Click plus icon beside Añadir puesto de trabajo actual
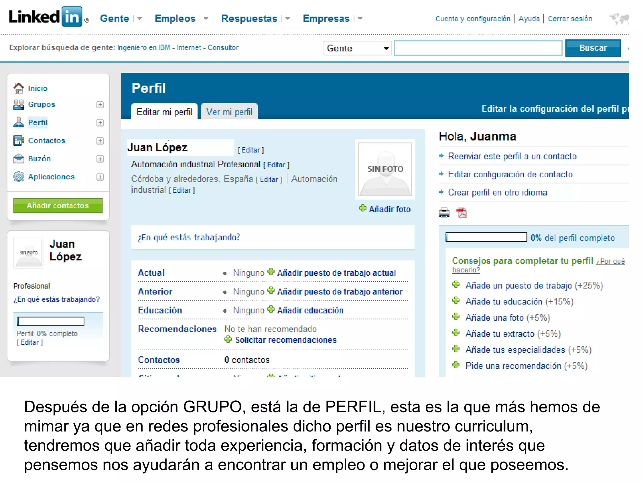The height and width of the screenshot is (482, 643). point(271,272)
